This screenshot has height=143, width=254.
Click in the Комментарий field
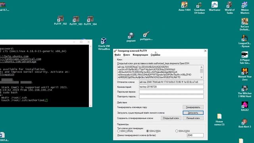point(171,87)
